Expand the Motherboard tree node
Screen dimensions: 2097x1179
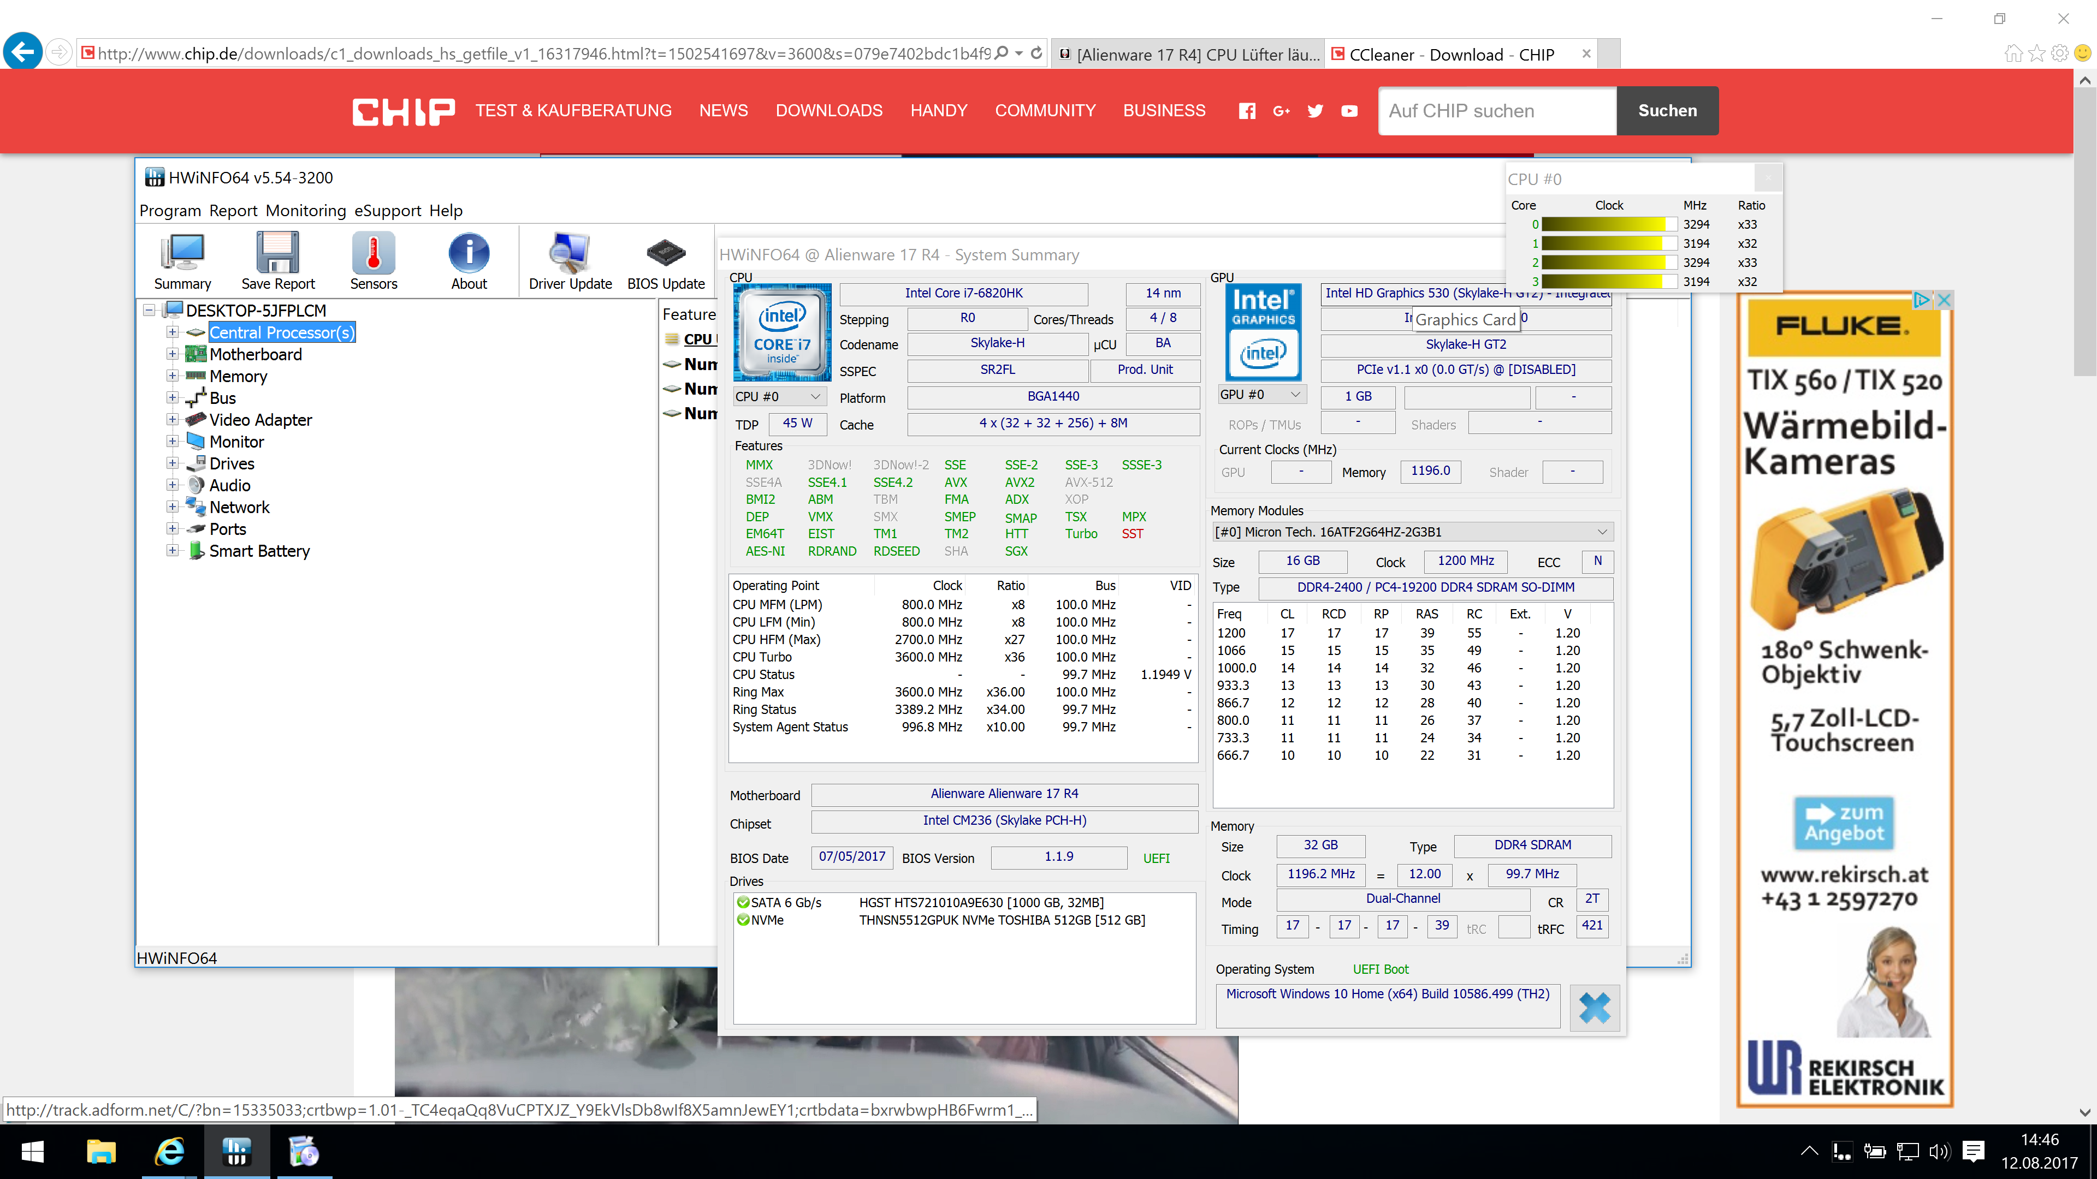coord(173,354)
